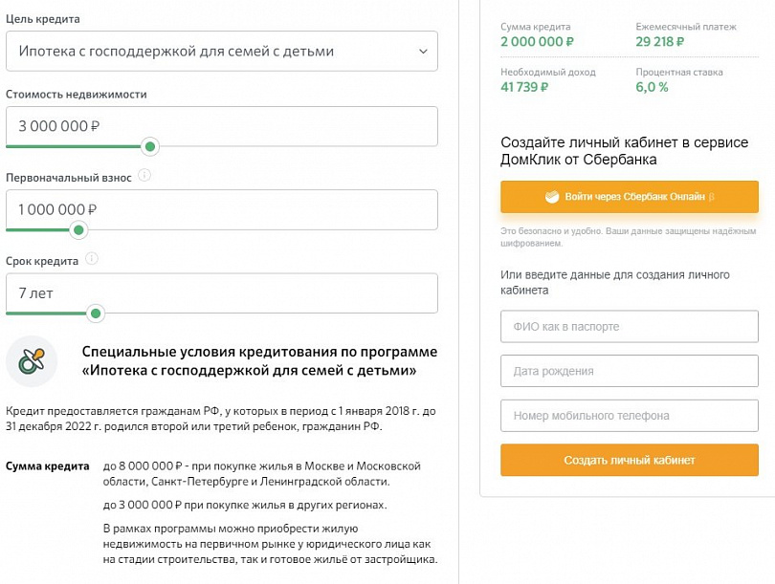This screenshot has height=584, width=775.
Task: Click the Первоначальный взнос slider handle
Action: 78,229
